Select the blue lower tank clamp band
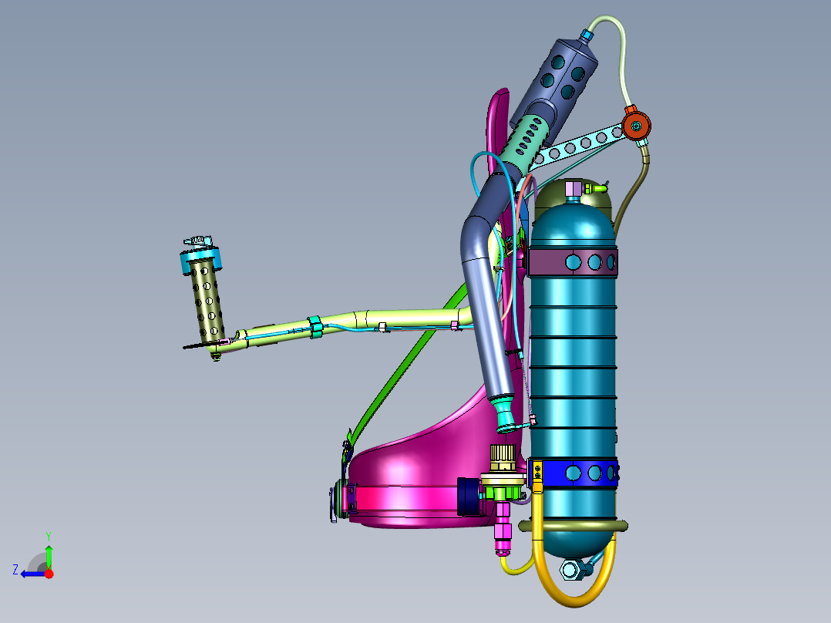 [575, 473]
